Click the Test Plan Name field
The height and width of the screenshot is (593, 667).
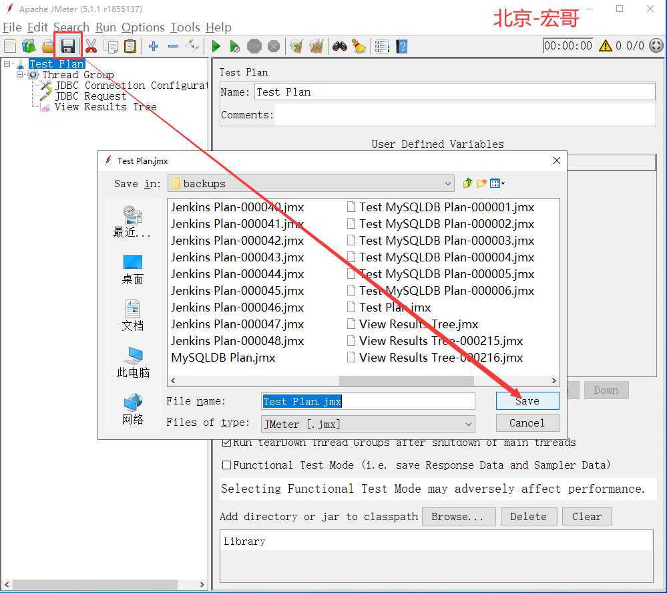(455, 92)
